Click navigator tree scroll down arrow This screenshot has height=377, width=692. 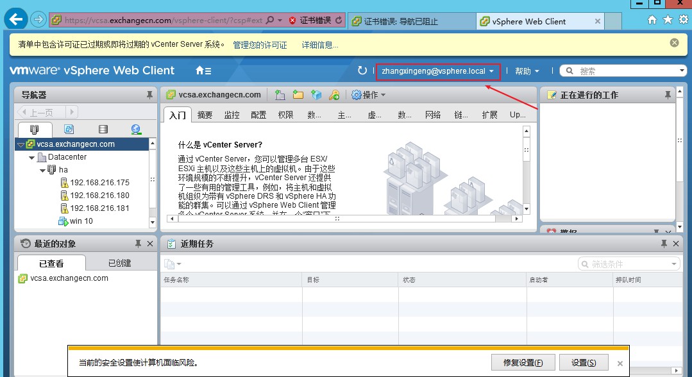152,222
